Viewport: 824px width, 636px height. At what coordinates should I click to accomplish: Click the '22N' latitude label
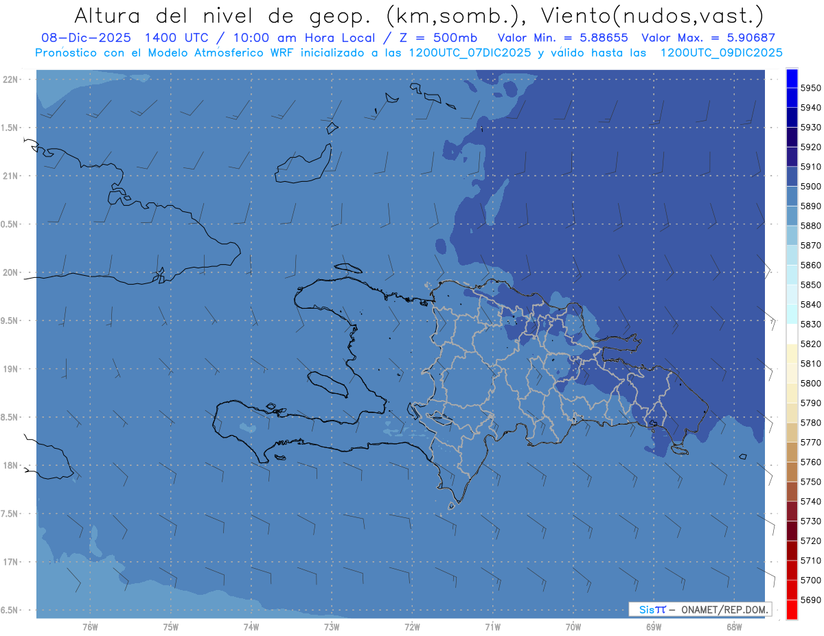click(x=12, y=80)
